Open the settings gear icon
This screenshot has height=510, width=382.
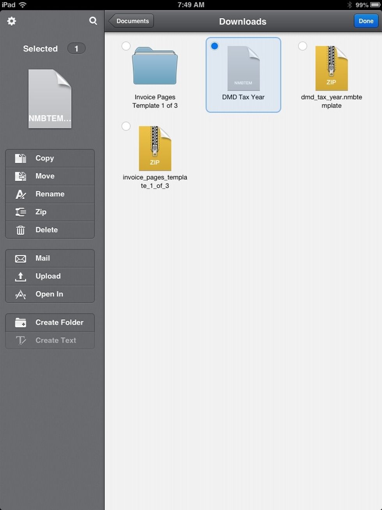[12, 21]
